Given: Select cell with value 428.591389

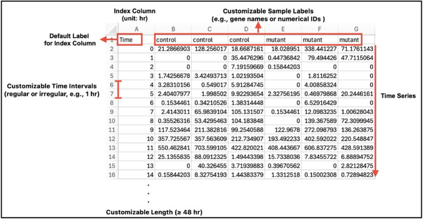Looking at the screenshot, I should pyautogui.click(x=356, y=147).
